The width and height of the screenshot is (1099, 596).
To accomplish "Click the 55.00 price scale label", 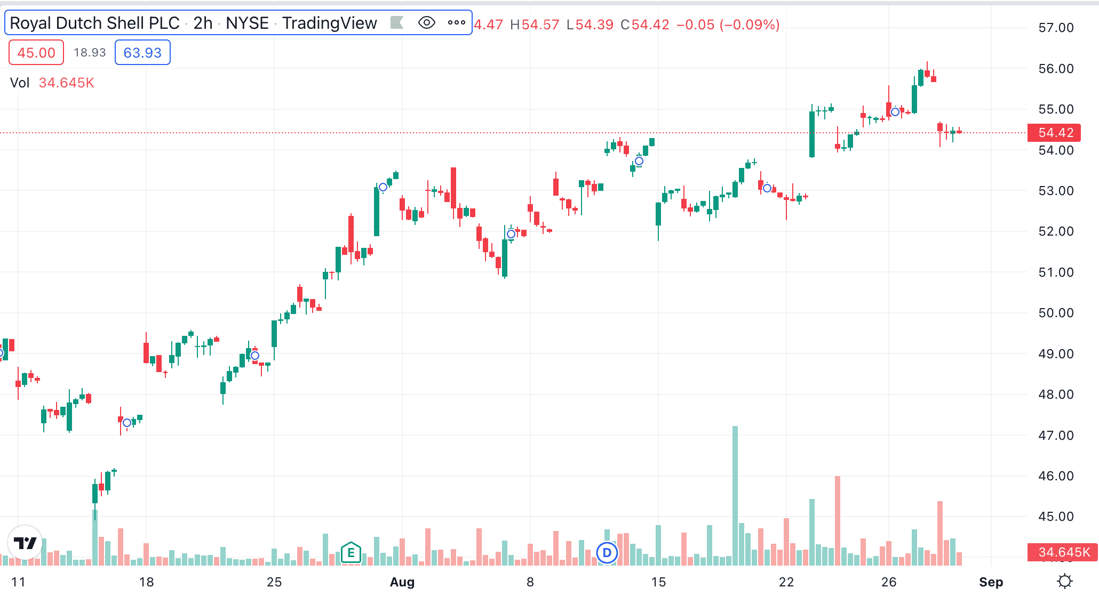I will [1056, 109].
